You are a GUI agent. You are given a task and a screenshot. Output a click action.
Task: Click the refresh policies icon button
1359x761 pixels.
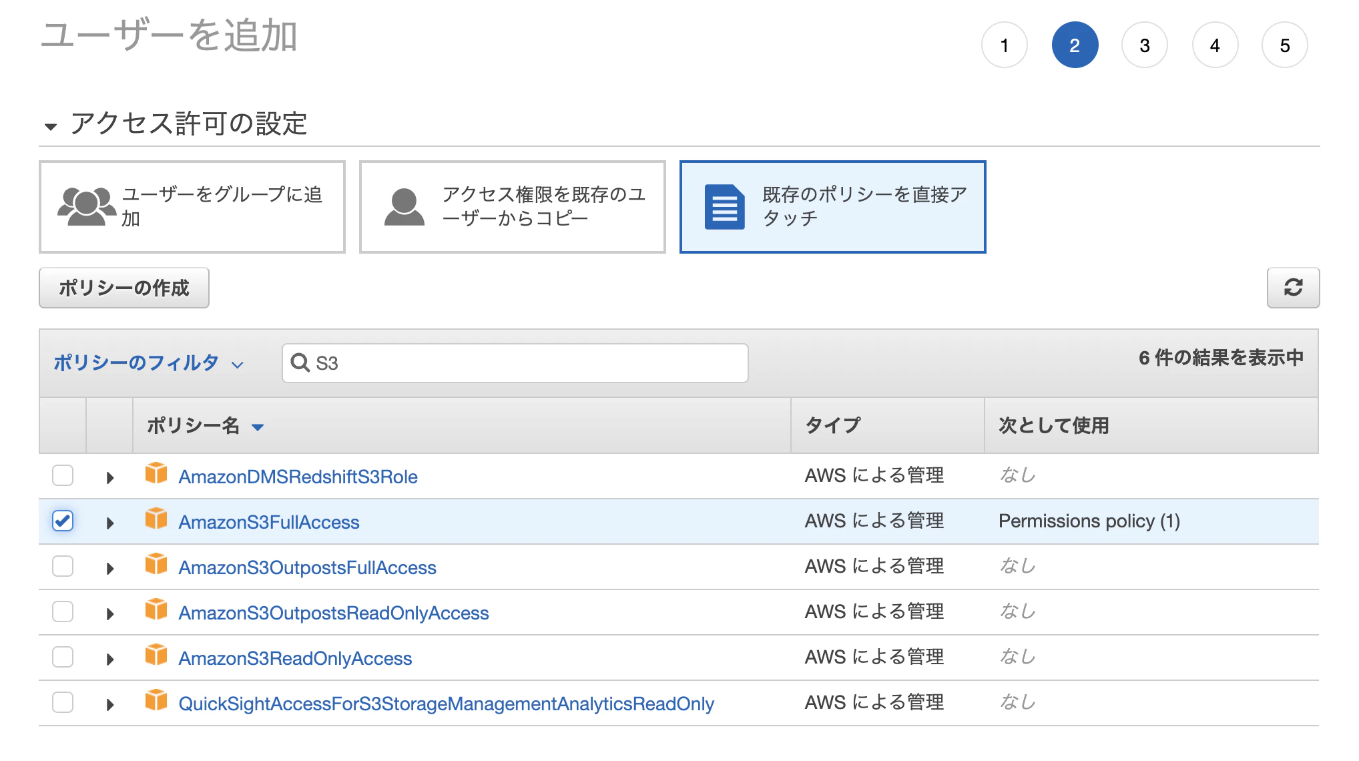pyautogui.click(x=1293, y=288)
